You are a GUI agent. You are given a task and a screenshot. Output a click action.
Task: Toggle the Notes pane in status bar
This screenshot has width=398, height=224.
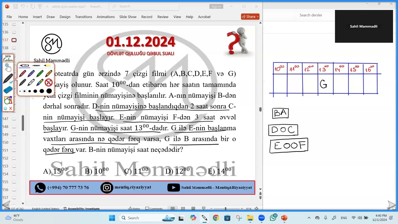[x=134, y=208]
